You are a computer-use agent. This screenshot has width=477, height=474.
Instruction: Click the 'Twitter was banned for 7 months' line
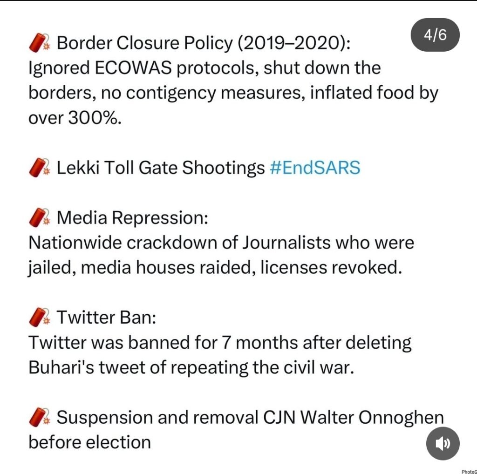click(220, 343)
